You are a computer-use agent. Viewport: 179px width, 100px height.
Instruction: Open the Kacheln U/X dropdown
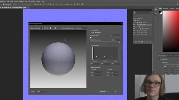click(98, 72)
